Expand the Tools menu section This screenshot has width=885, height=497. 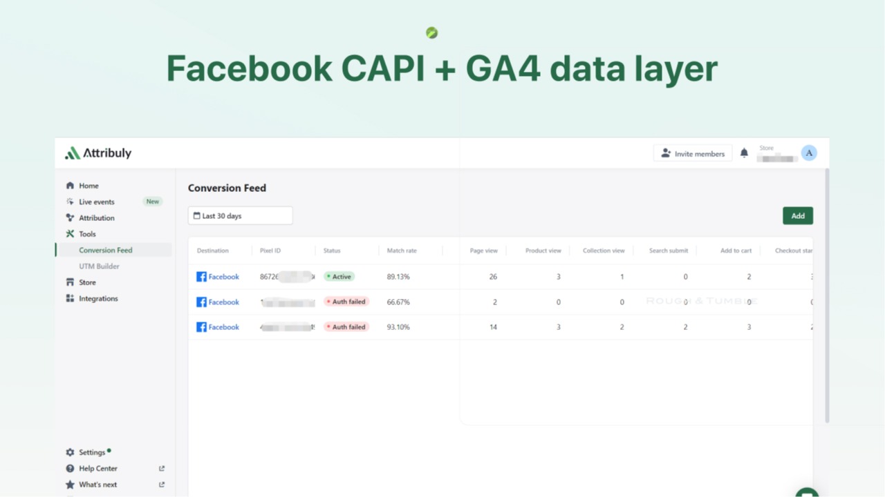point(87,234)
